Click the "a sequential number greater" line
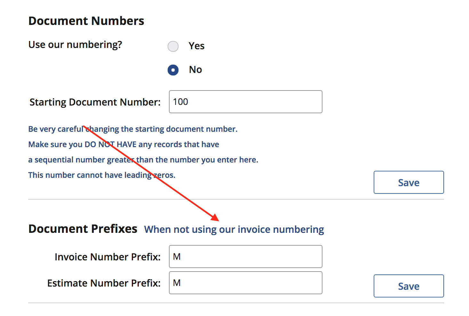The image size is (469, 316). (x=143, y=160)
